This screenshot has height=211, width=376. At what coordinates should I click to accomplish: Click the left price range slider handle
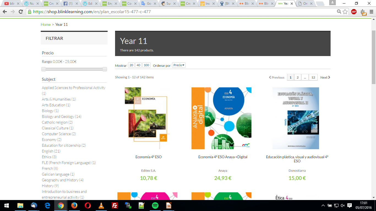[x=43, y=69]
